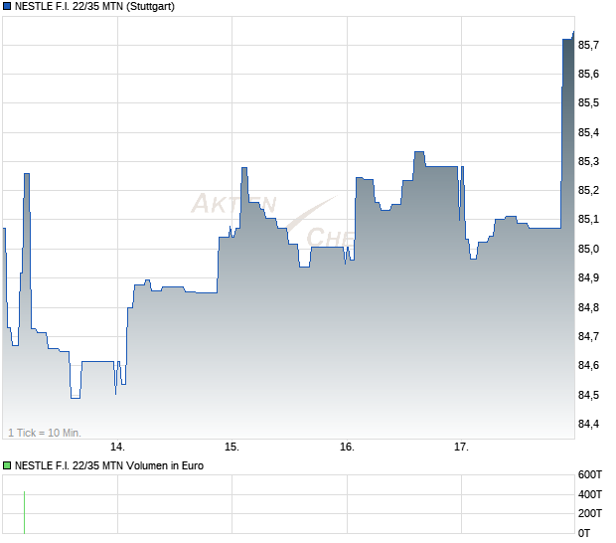
Task: Click the blue NESTLE price legend square
Action: (x=7, y=6)
